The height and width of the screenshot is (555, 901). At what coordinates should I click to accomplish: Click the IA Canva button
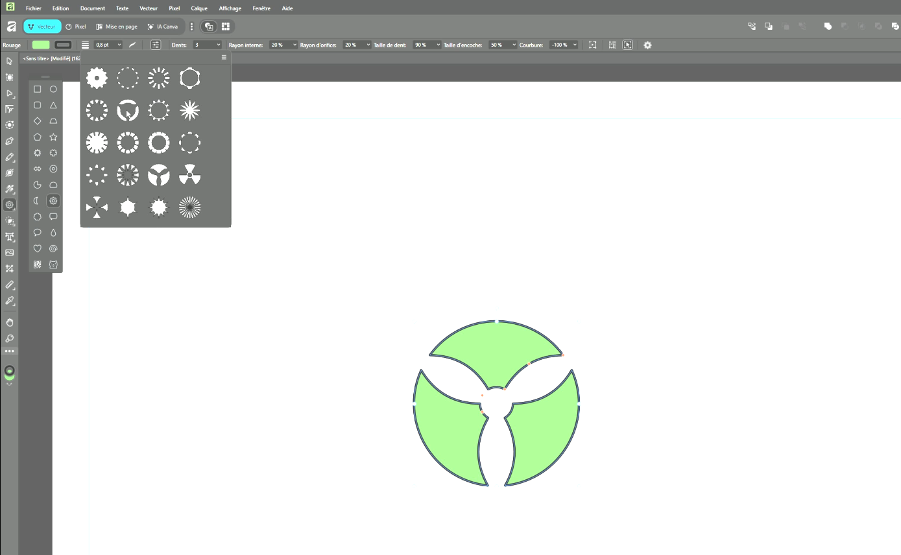pos(162,27)
